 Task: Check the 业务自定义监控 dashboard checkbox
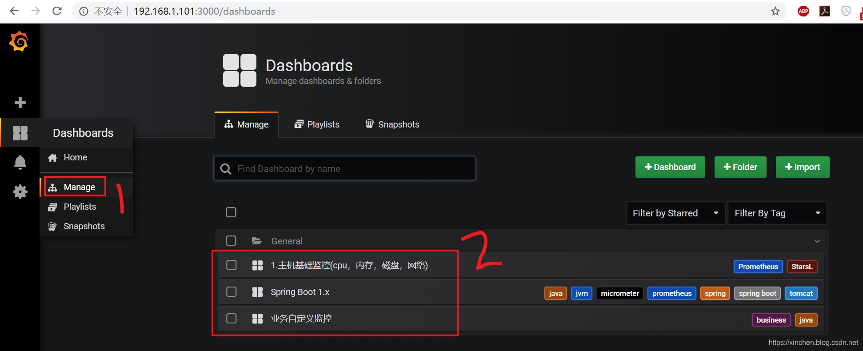pyautogui.click(x=232, y=319)
